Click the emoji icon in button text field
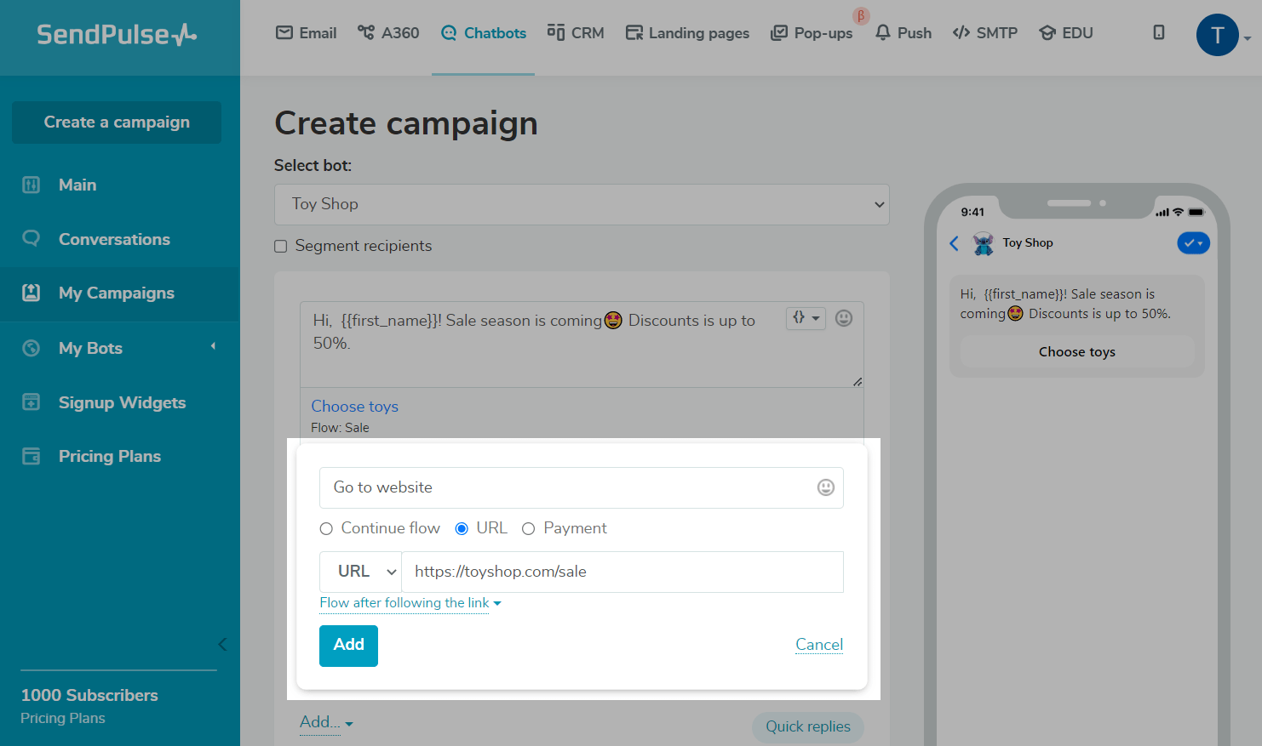Viewport: 1262px width, 746px height. click(x=825, y=487)
